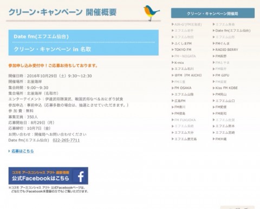The height and width of the screenshot is (209, 260).
Task: Call the 022-265-7711 phone number link
Action: pos(66,140)
